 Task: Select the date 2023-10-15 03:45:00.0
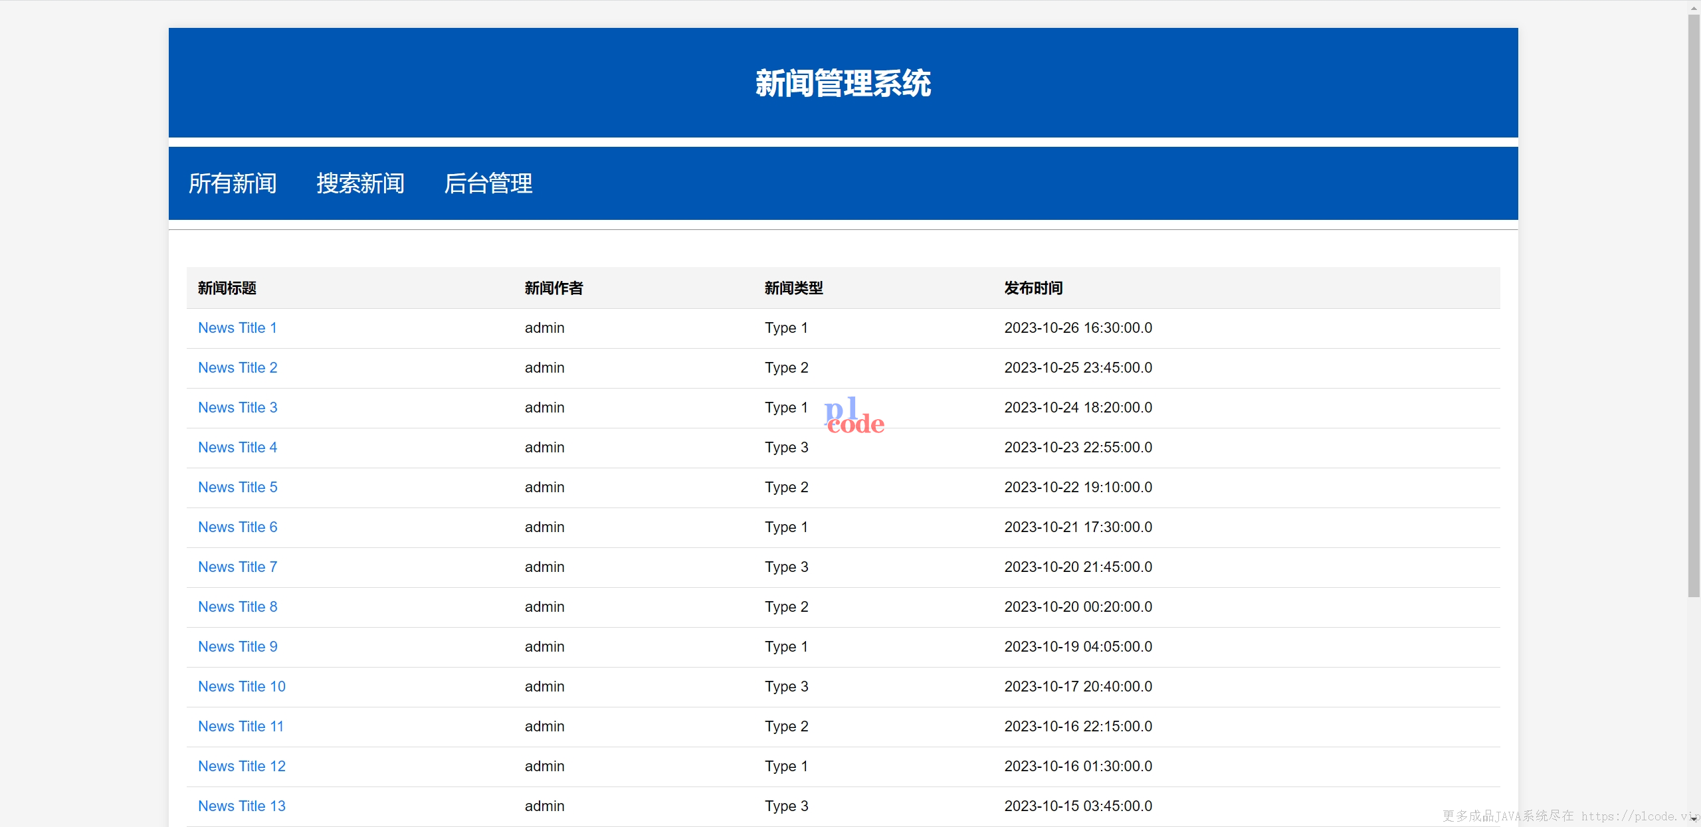[1078, 806]
